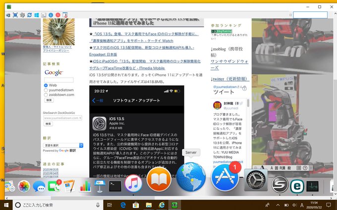
Task: Open ESET security icon in Dock
Action: pyautogui.click(x=297, y=186)
